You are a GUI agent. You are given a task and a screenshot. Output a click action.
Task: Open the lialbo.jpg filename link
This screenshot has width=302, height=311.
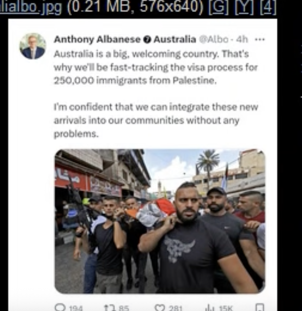pos(31,7)
